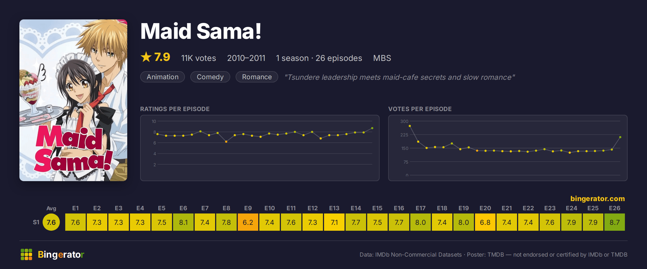Select the Comedy genre tag
This screenshot has height=269, width=647.
pos(210,77)
